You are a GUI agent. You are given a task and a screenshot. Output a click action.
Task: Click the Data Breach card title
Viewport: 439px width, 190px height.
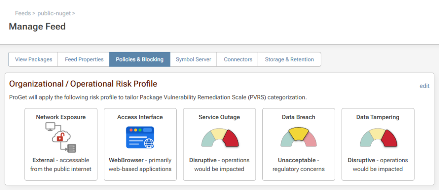click(298, 117)
